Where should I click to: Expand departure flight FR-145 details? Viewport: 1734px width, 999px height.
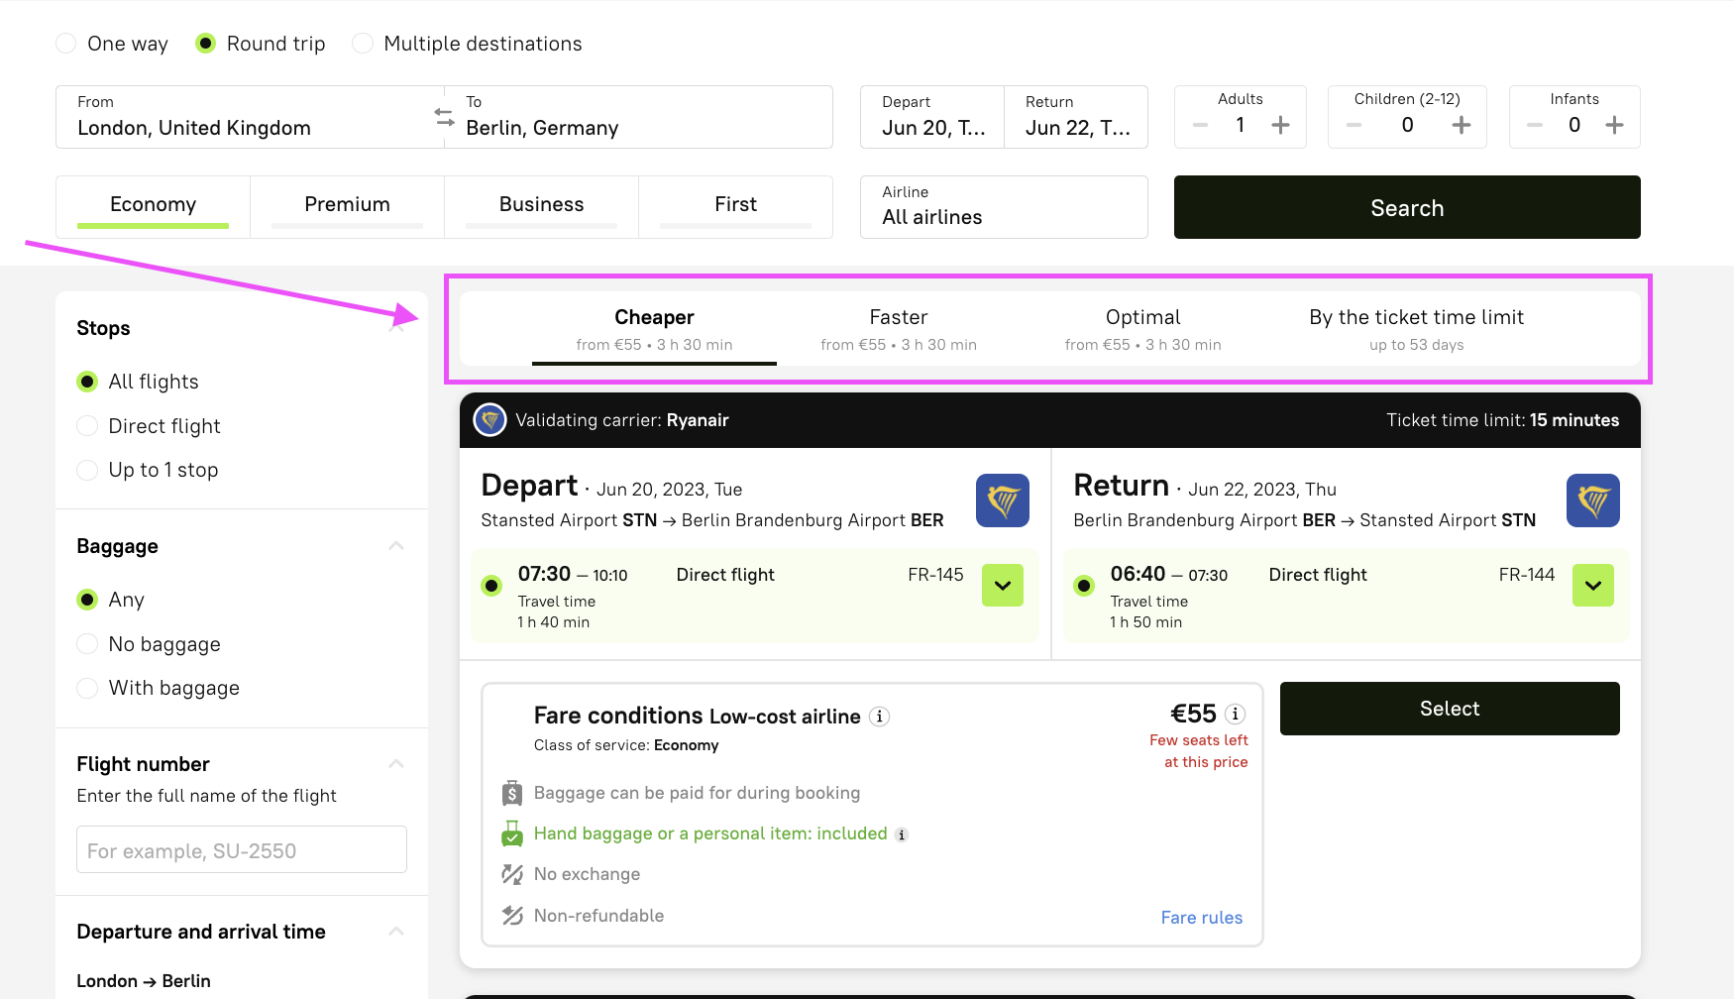[x=1002, y=586]
